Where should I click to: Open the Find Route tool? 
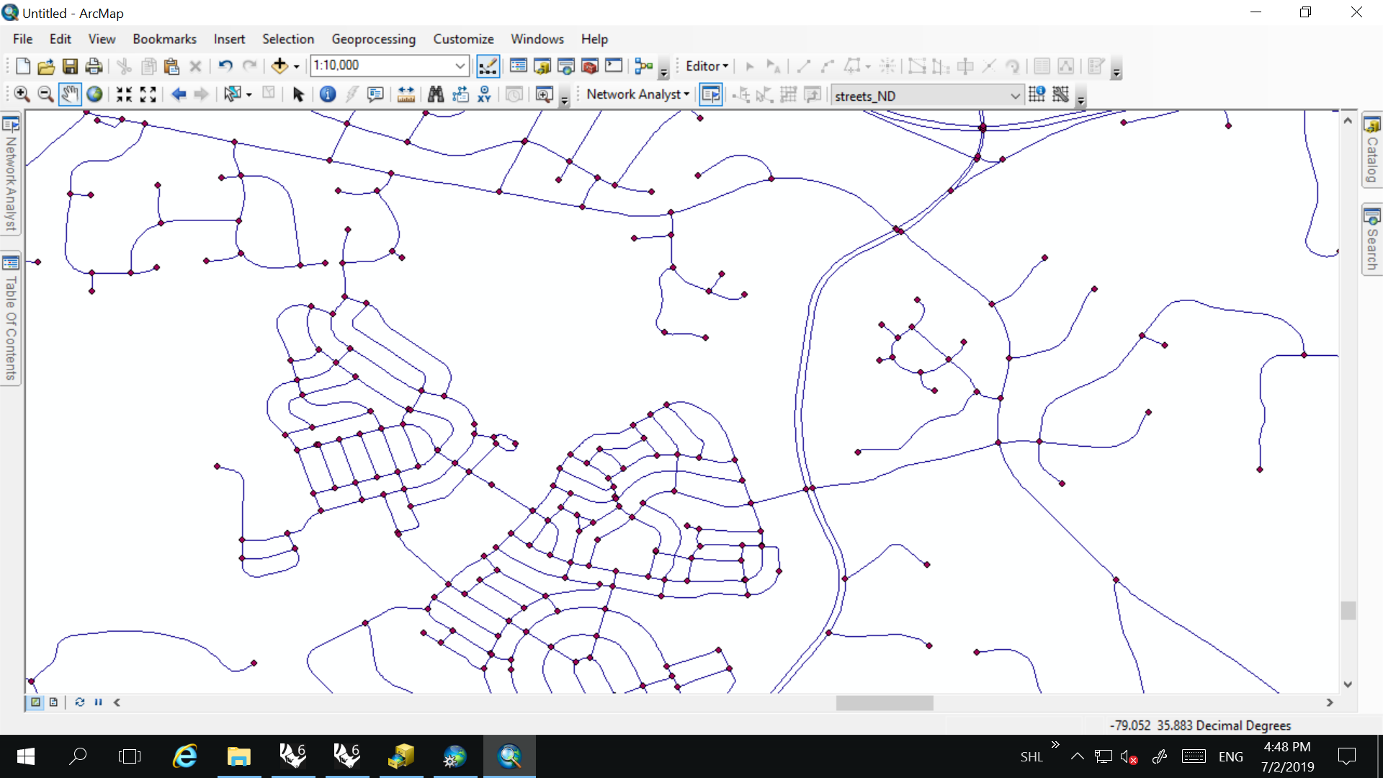coord(460,94)
